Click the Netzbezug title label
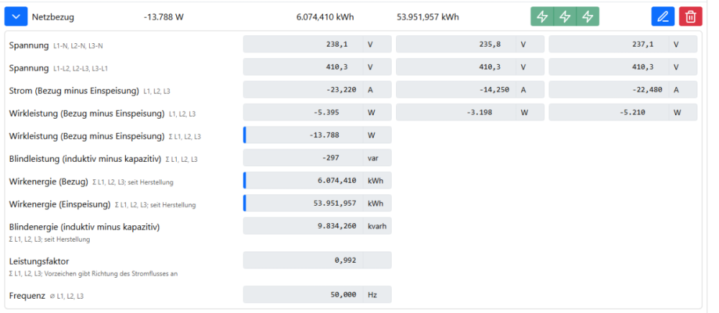 [52, 17]
